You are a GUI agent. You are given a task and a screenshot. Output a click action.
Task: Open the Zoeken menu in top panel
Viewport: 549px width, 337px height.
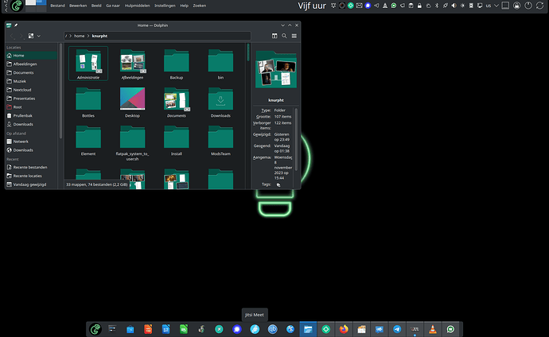coord(199,6)
